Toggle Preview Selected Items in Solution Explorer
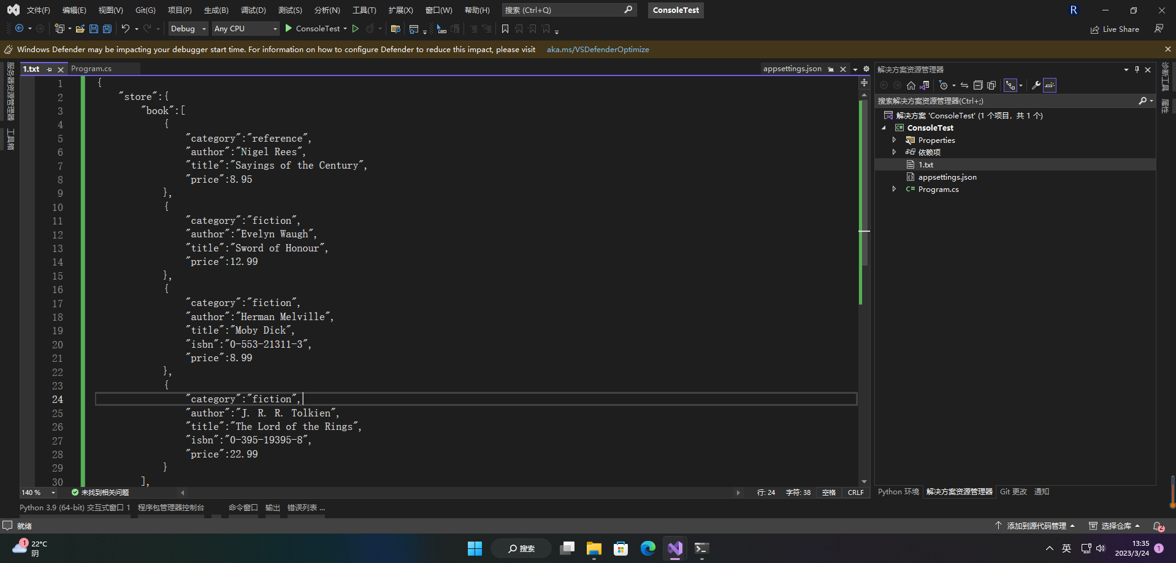The image size is (1176, 563). point(1050,85)
